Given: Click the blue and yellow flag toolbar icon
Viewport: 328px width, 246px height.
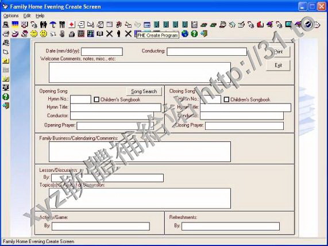Looking at the screenshot, I should coord(15,25).
